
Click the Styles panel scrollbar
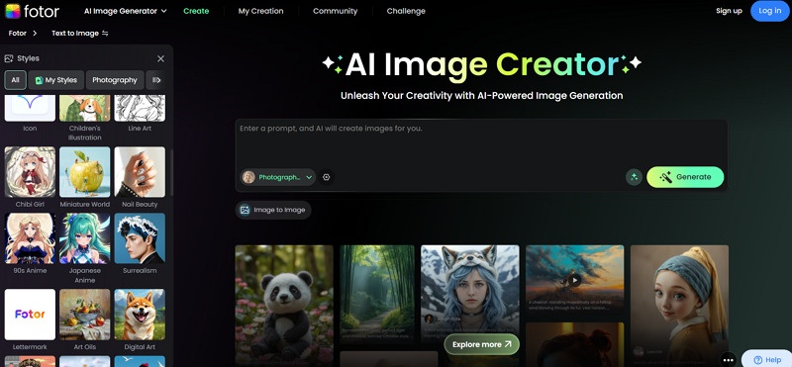[x=171, y=173]
